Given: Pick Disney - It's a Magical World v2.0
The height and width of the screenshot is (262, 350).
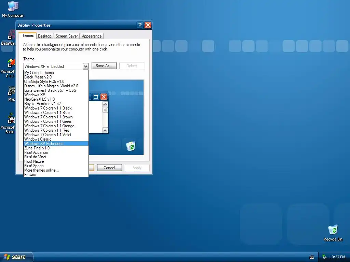Looking at the screenshot, I should [56, 86].
